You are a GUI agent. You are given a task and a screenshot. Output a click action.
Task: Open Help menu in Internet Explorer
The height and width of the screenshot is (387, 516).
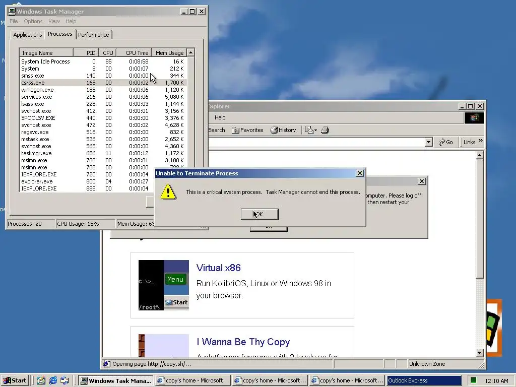click(220, 117)
